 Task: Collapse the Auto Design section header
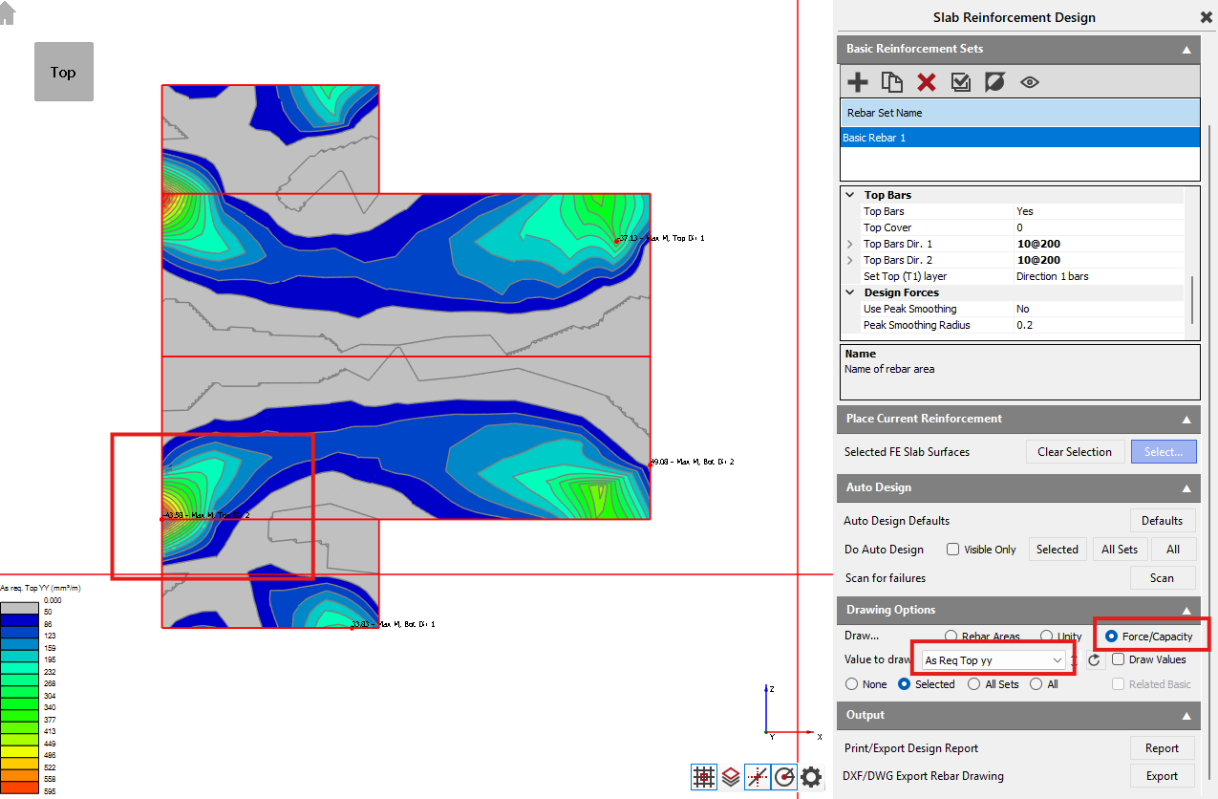click(x=1186, y=487)
